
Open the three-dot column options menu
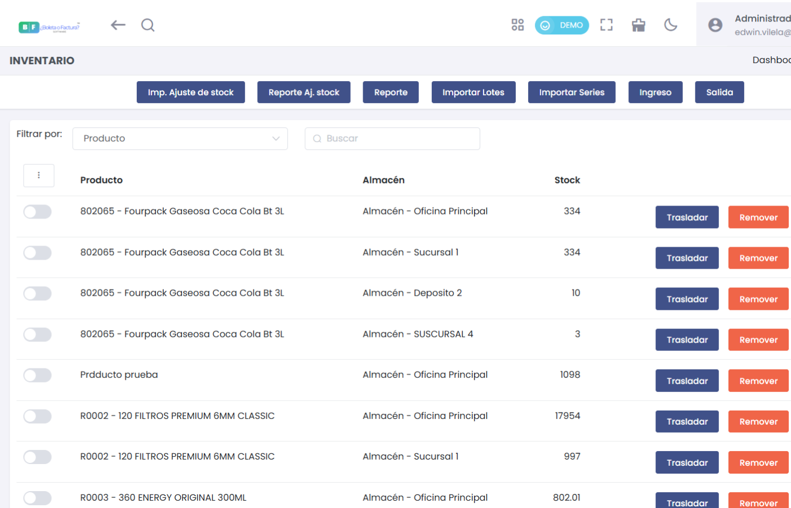click(39, 175)
